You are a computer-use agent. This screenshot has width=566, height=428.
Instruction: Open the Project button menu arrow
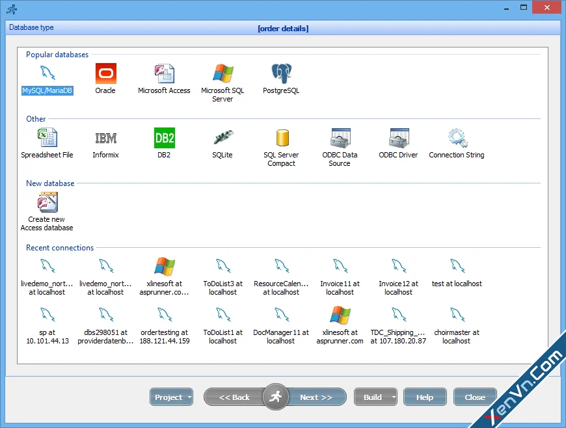(x=189, y=397)
